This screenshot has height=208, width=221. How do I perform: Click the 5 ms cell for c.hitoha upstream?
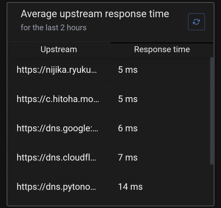point(128,99)
